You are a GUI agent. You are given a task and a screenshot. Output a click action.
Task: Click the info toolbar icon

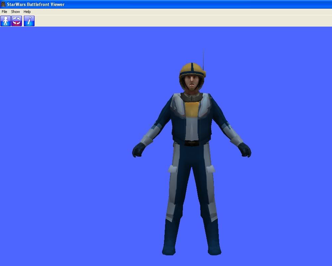click(29, 21)
